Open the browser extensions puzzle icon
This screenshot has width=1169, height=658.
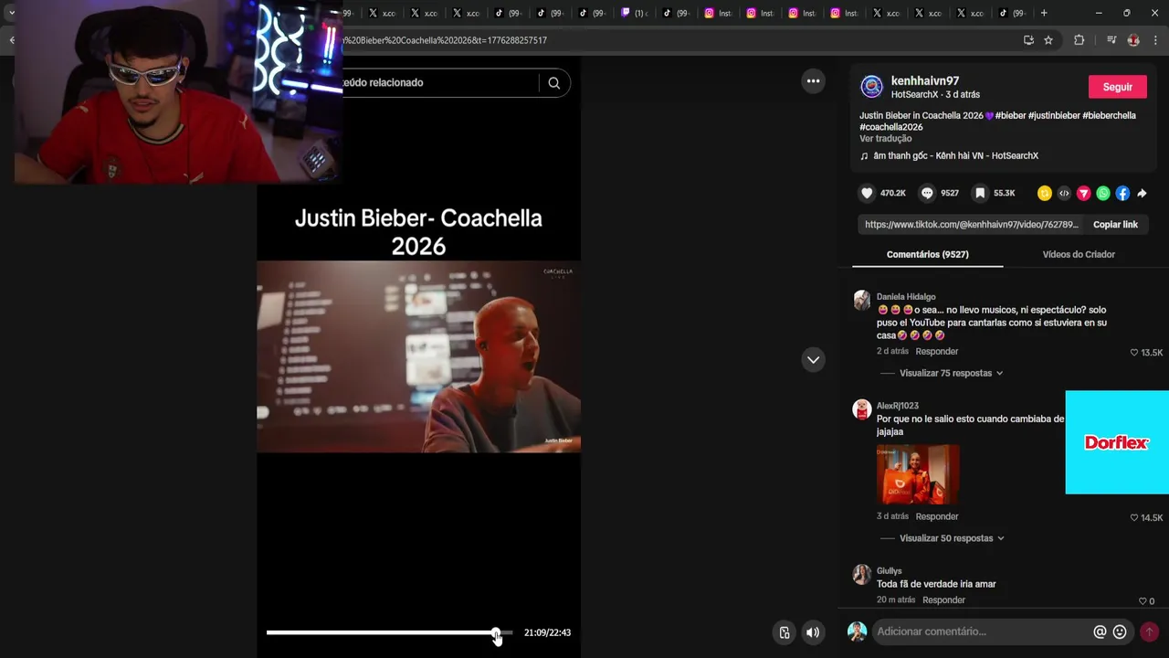[1079, 40]
